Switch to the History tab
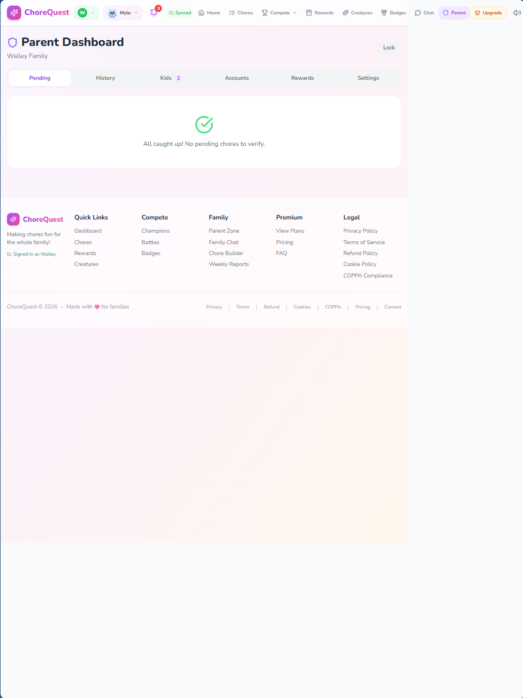Viewport: 523px width, 698px height. click(x=105, y=78)
